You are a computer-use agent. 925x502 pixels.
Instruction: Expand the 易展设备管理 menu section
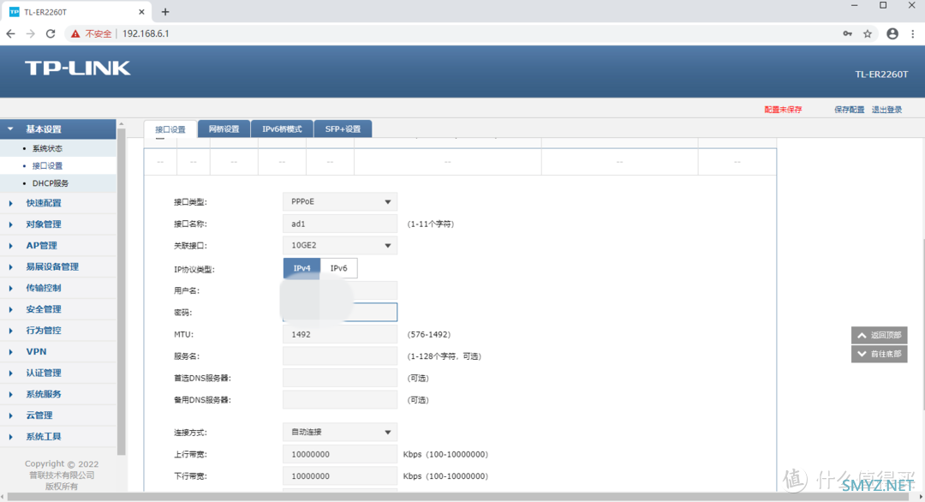tap(58, 266)
